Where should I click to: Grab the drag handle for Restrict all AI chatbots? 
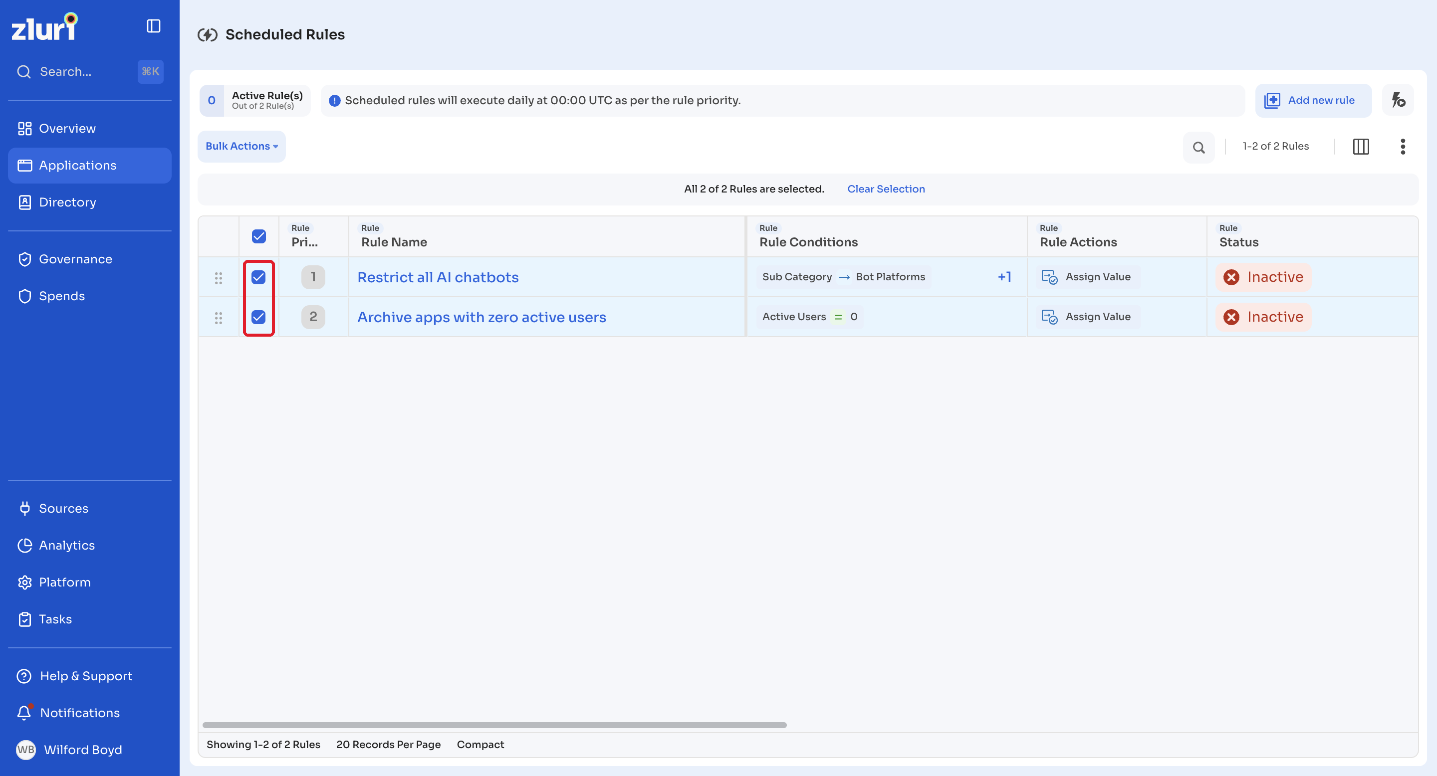pyautogui.click(x=219, y=278)
